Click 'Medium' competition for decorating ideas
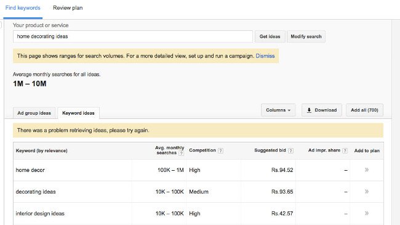 point(199,192)
